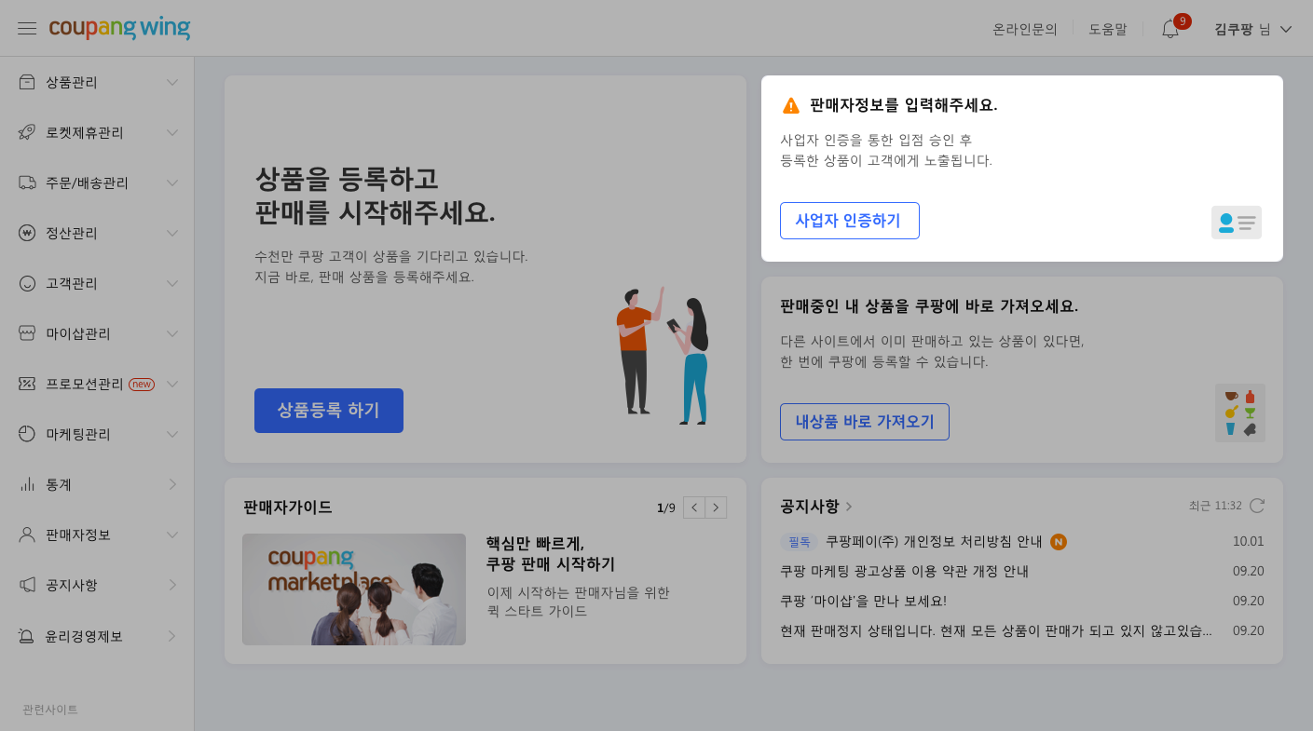Click the 상품등록 하기 button
The height and width of the screenshot is (731, 1313).
click(329, 411)
